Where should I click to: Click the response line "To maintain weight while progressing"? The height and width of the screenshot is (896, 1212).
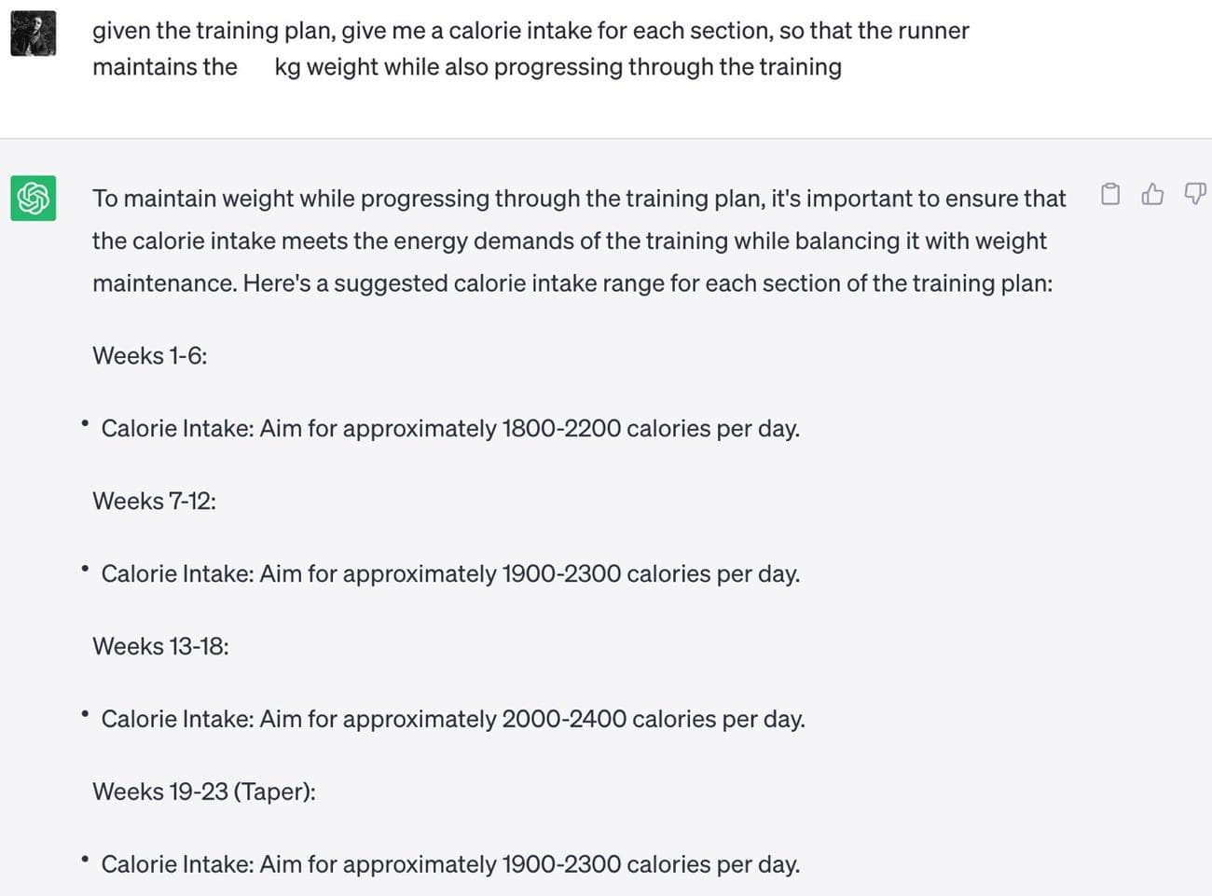(x=578, y=199)
